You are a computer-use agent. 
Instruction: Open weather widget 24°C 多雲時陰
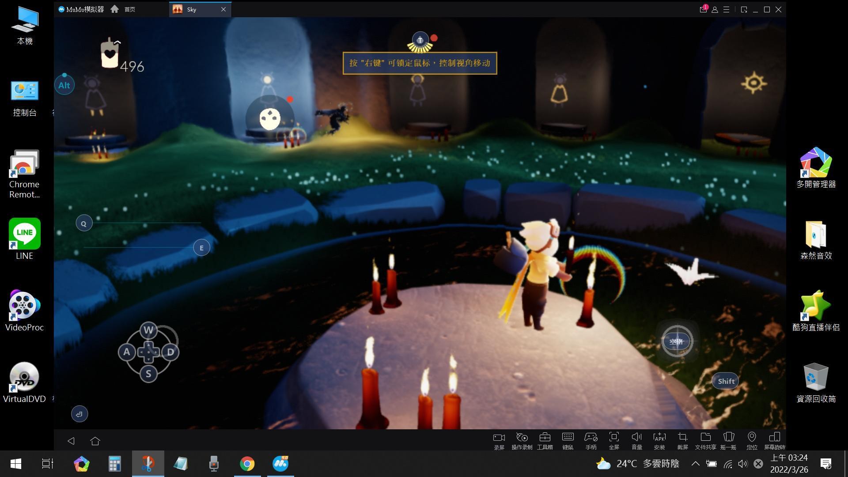(x=637, y=464)
